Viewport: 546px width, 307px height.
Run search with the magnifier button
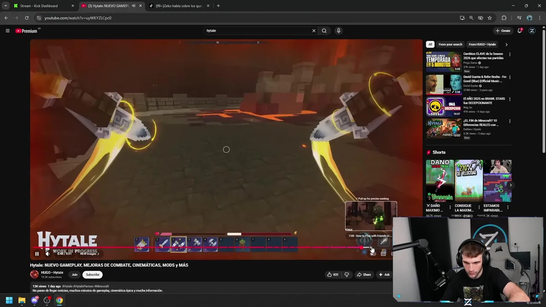pyautogui.click(x=324, y=31)
